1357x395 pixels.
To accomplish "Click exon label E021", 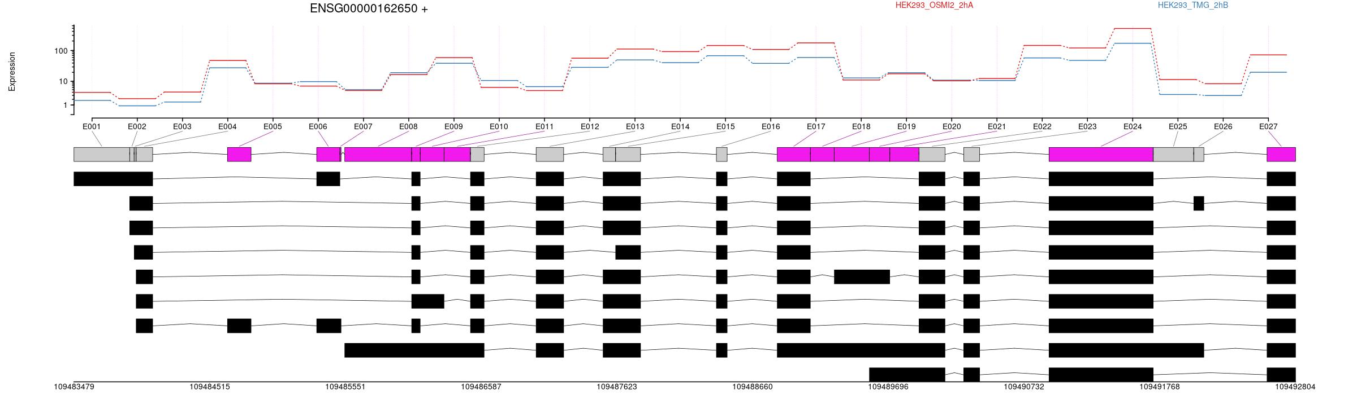I will coord(997,126).
